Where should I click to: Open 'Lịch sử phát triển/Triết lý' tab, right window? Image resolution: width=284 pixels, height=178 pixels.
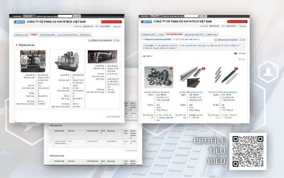coord(195,34)
